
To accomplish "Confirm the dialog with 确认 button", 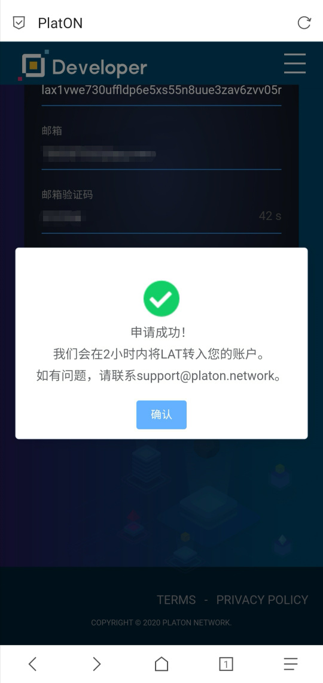I will click(161, 415).
